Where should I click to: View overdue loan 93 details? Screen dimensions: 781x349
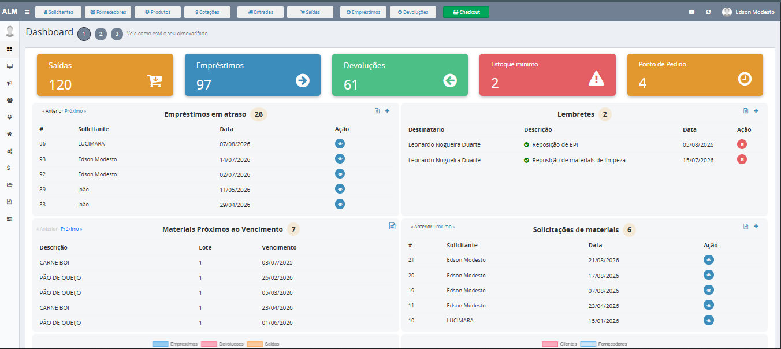340,158
